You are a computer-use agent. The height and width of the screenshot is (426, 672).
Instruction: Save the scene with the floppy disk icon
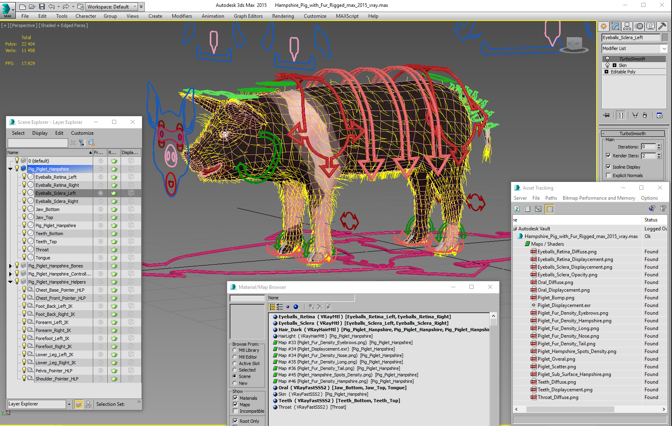point(42,6)
